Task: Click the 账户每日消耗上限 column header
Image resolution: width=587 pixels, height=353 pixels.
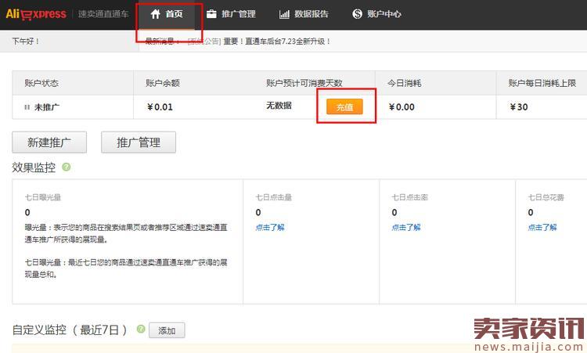Action: pyautogui.click(x=542, y=83)
